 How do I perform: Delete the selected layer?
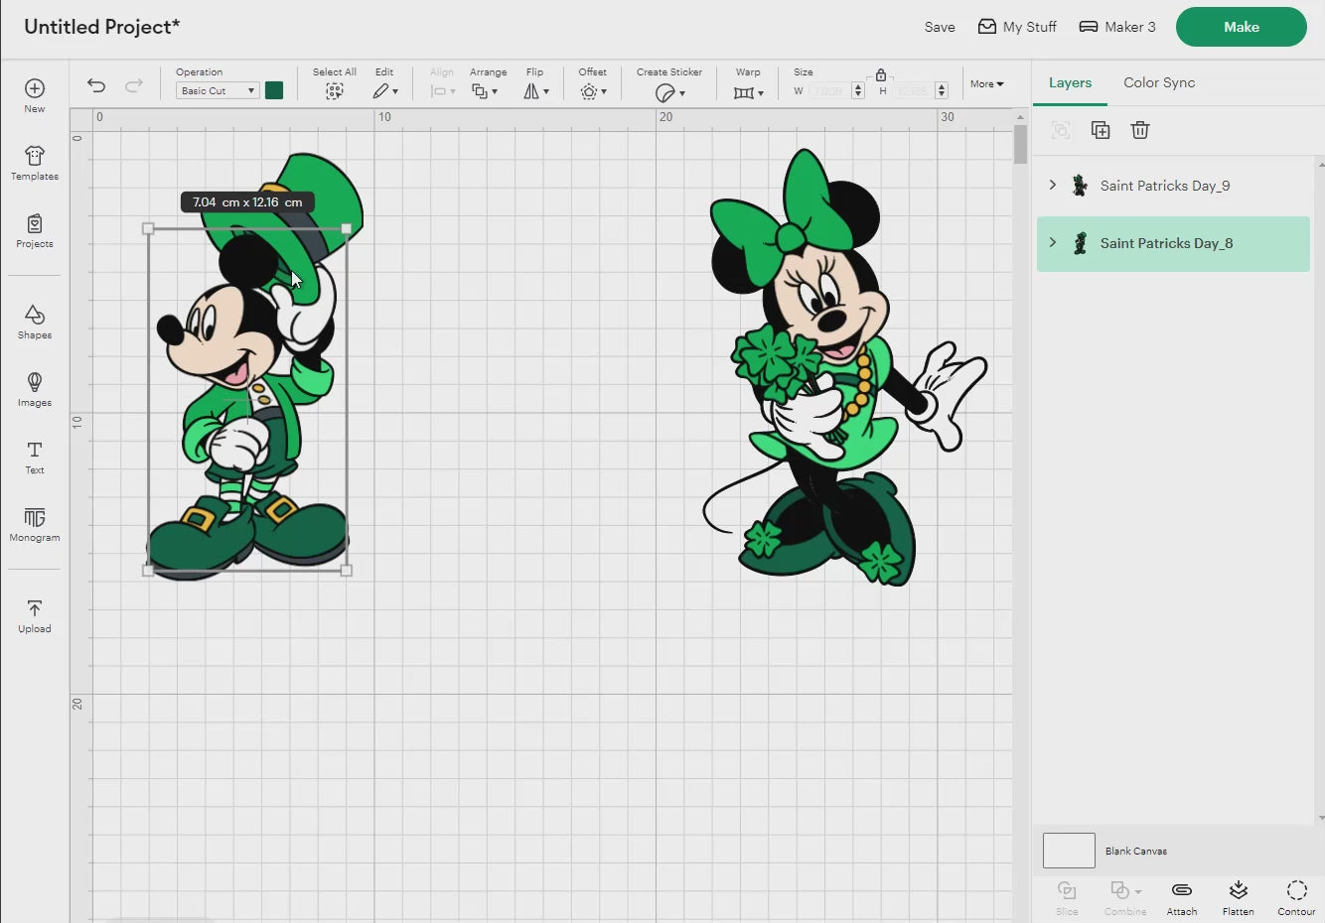coord(1140,130)
